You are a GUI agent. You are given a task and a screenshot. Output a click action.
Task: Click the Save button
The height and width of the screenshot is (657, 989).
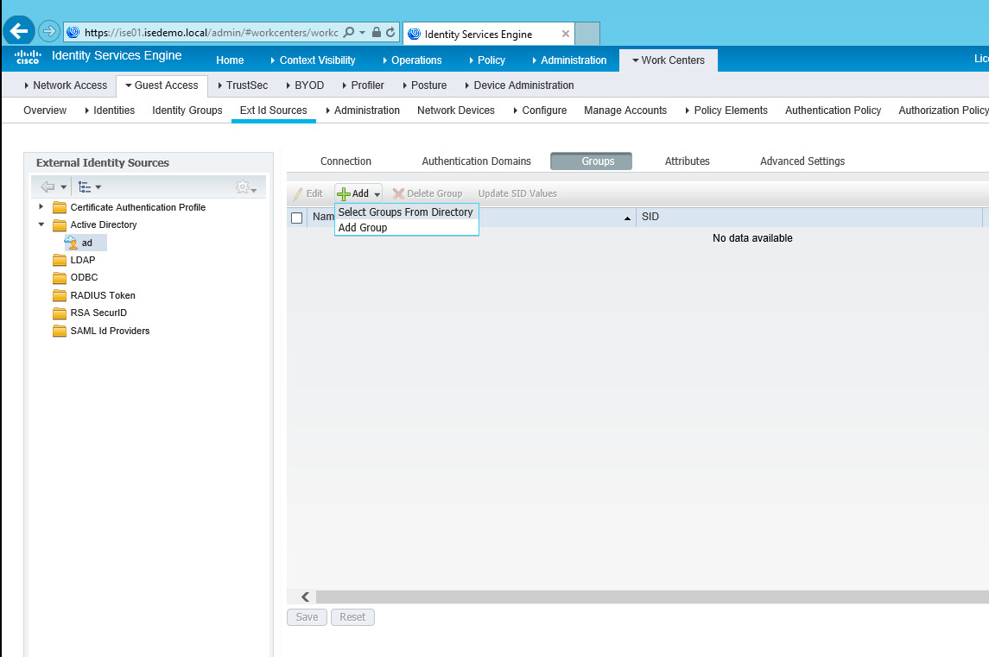pyautogui.click(x=307, y=616)
